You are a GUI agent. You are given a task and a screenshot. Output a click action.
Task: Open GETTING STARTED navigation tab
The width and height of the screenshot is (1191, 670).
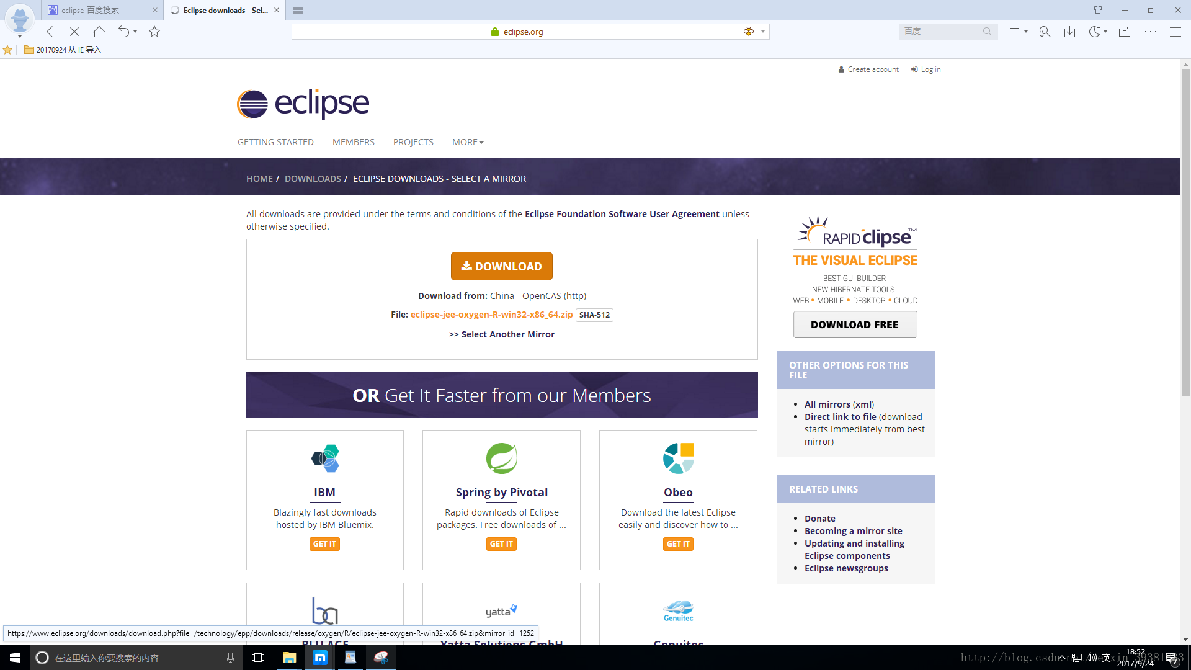[x=275, y=141]
